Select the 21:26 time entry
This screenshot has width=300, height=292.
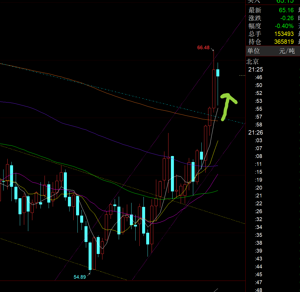255,132
